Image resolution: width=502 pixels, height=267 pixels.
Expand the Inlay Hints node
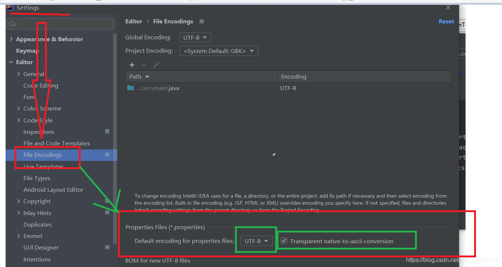[19, 213]
